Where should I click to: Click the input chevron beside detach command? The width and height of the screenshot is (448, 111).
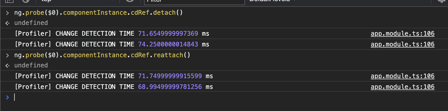(x=8, y=13)
